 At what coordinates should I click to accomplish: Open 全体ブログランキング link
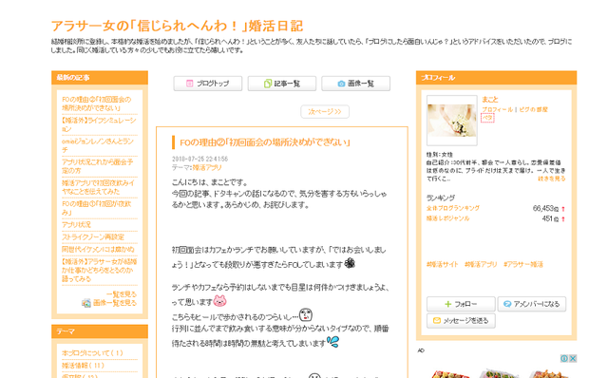point(453,208)
